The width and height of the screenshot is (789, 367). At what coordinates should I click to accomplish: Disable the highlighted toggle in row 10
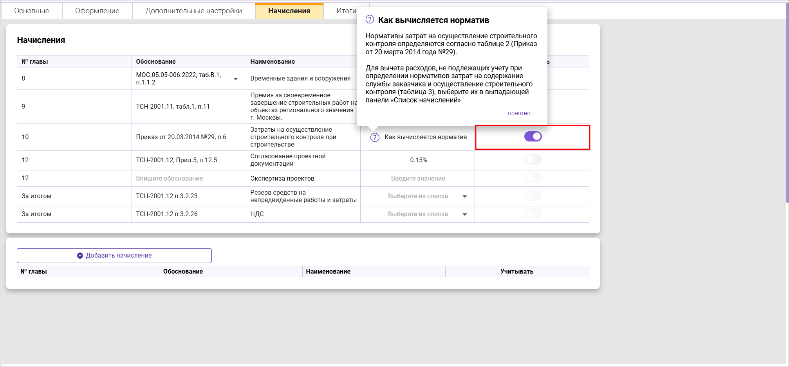pos(533,136)
